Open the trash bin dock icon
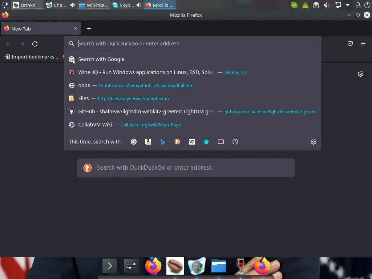 tap(197, 266)
